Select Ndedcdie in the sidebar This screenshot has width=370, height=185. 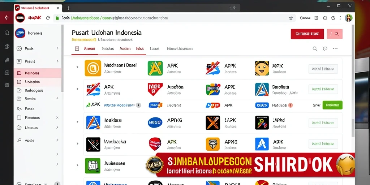point(38,82)
